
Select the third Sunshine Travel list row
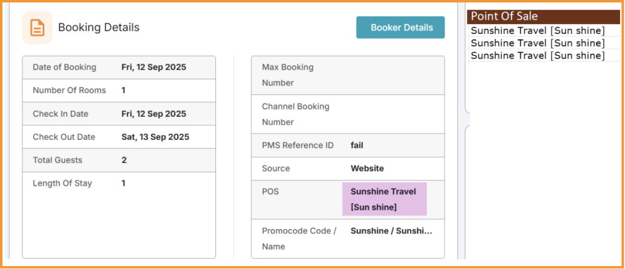coord(538,55)
